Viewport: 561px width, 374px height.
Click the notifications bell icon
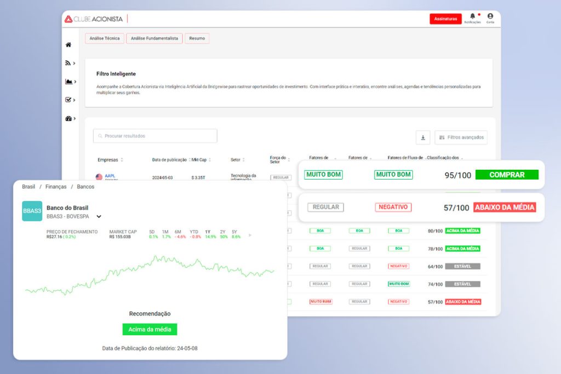click(473, 16)
